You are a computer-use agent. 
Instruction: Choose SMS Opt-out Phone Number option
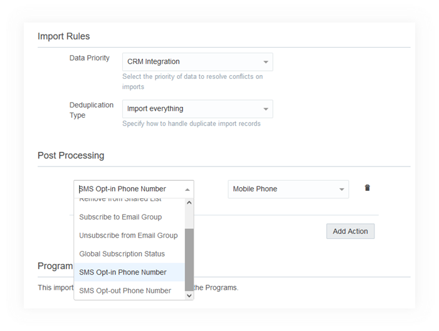click(x=125, y=290)
